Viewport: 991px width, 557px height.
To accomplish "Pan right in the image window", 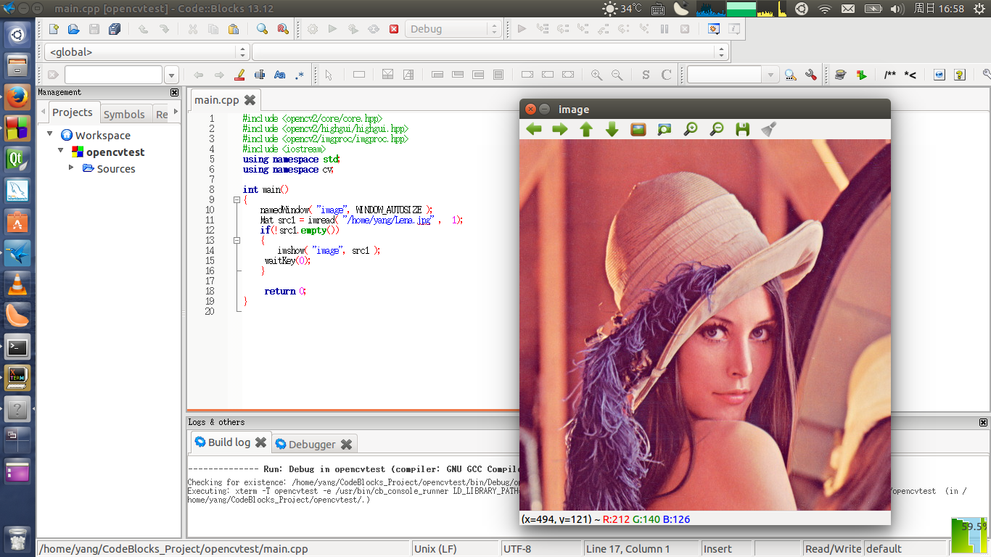I will [x=560, y=129].
